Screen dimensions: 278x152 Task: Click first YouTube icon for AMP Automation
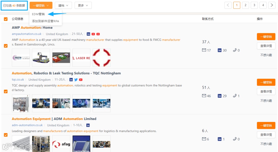tap(93, 34)
